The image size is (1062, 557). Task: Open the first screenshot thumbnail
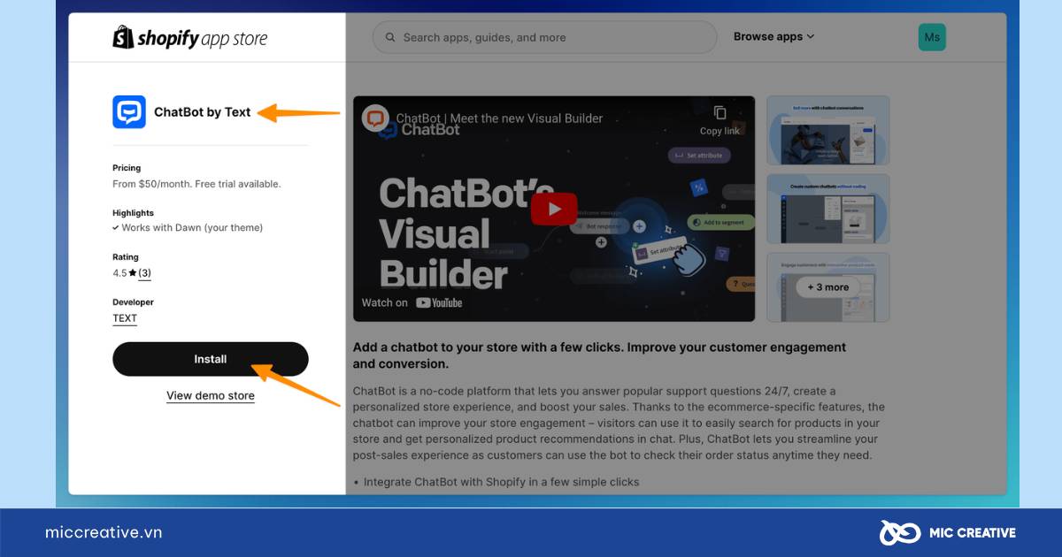tap(827, 130)
